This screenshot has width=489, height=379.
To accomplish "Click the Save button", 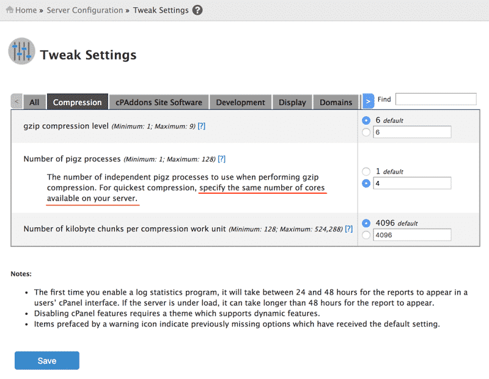I will [x=47, y=361].
